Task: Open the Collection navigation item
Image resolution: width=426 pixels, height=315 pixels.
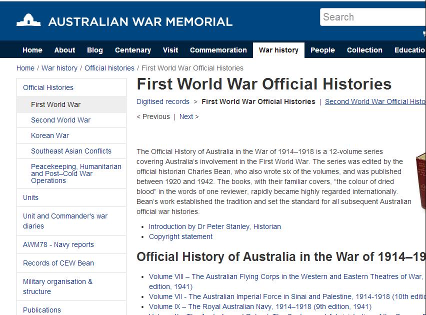Action: (364, 50)
